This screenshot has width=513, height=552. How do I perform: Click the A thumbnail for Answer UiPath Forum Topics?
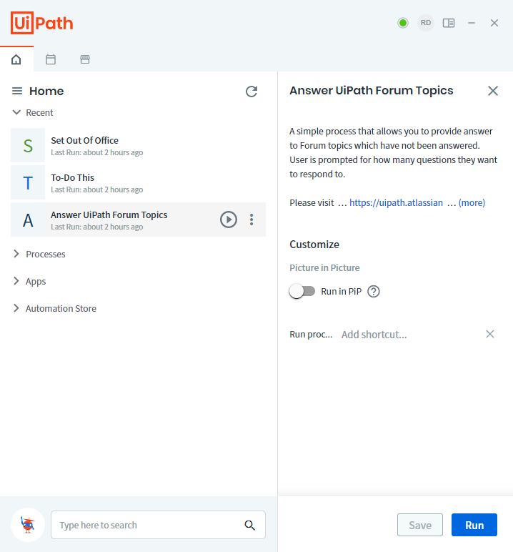click(x=28, y=220)
